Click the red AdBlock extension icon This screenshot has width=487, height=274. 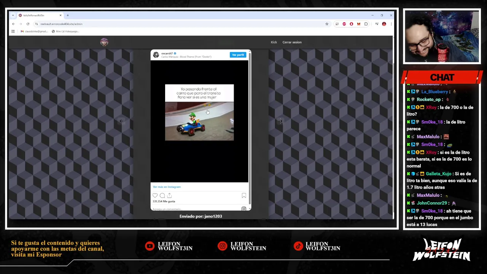pos(344,24)
